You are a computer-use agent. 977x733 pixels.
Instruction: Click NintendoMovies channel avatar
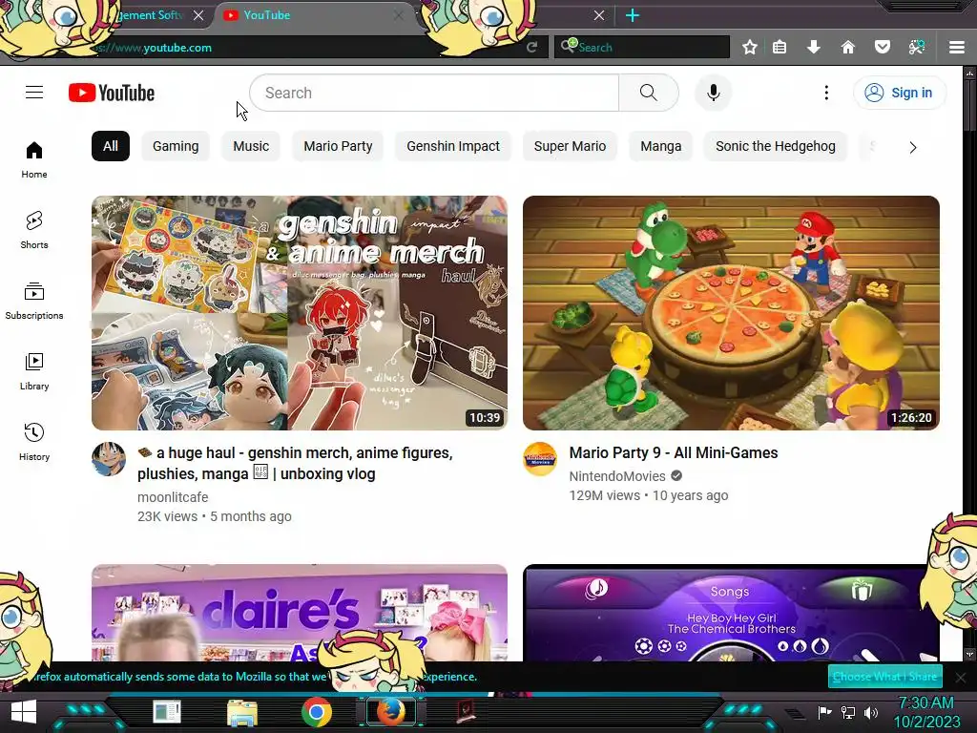tap(540, 459)
